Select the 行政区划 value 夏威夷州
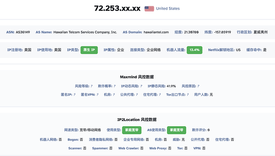 pos(261,32)
